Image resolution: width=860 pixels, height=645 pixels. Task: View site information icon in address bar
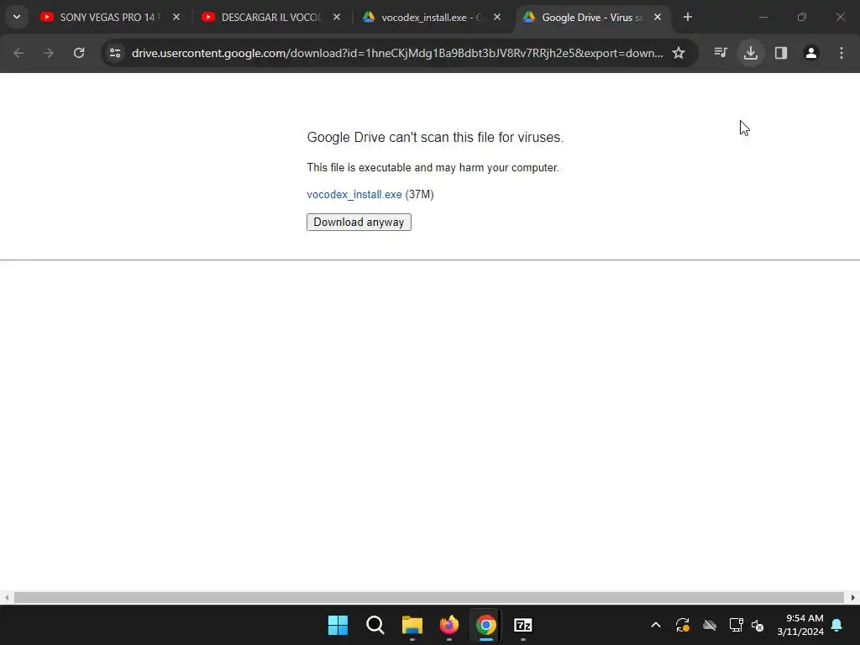coord(115,53)
